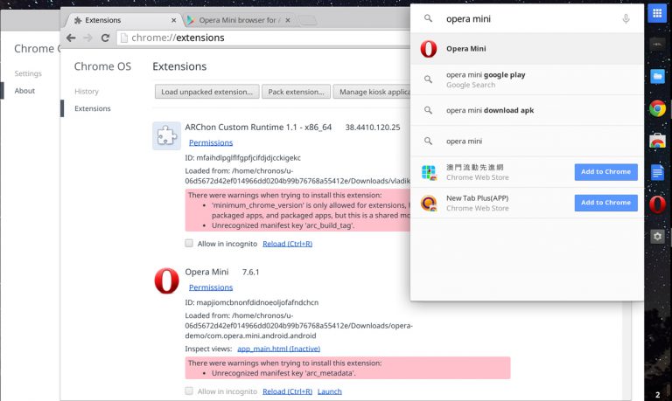The image size is (672, 401).
Task: Click Load unpacked extension button
Action: coord(206,92)
